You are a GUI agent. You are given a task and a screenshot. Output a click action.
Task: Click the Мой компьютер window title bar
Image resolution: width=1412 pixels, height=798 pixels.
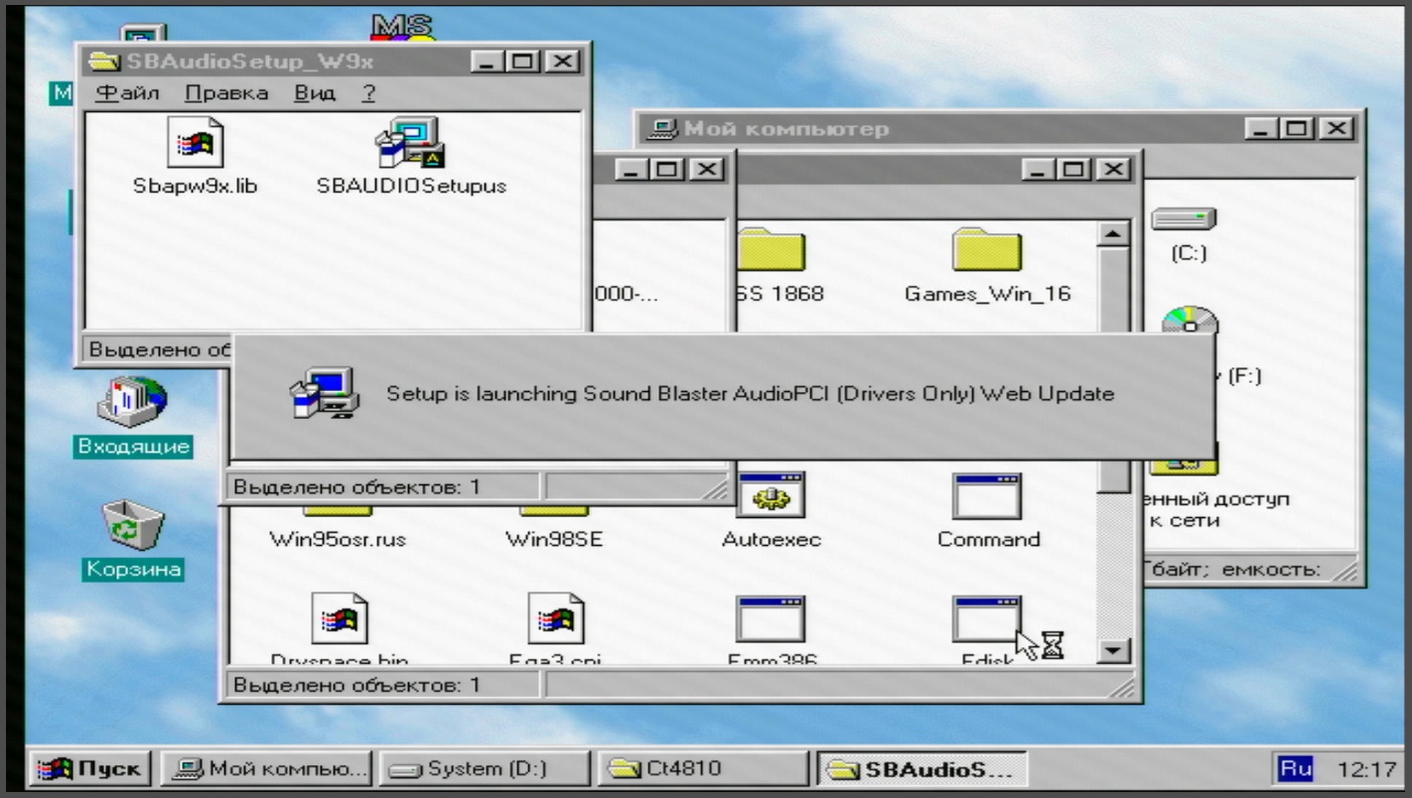click(x=999, y=128)
